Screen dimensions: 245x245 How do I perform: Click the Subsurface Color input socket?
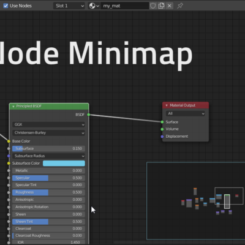tap(9, 164)
